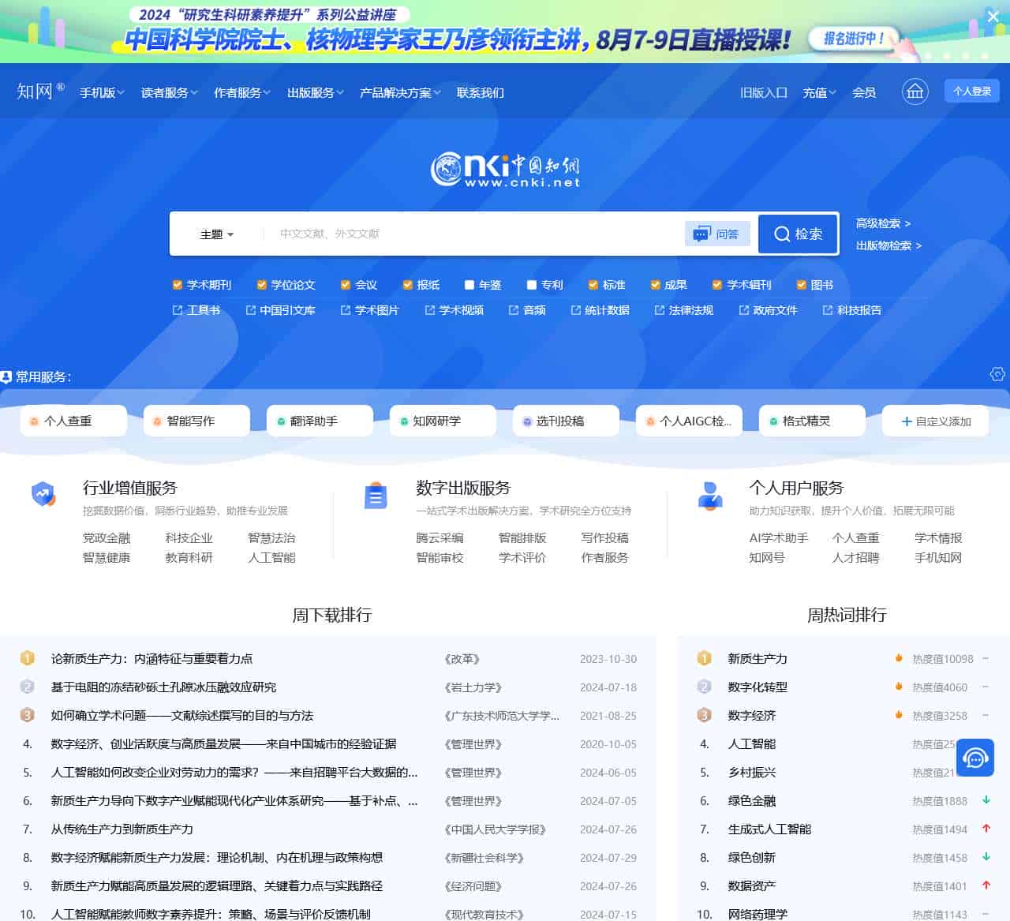Screen dimensions: 1010x921
Task: Open 政府文件 external link
Action: coord(768,310)
